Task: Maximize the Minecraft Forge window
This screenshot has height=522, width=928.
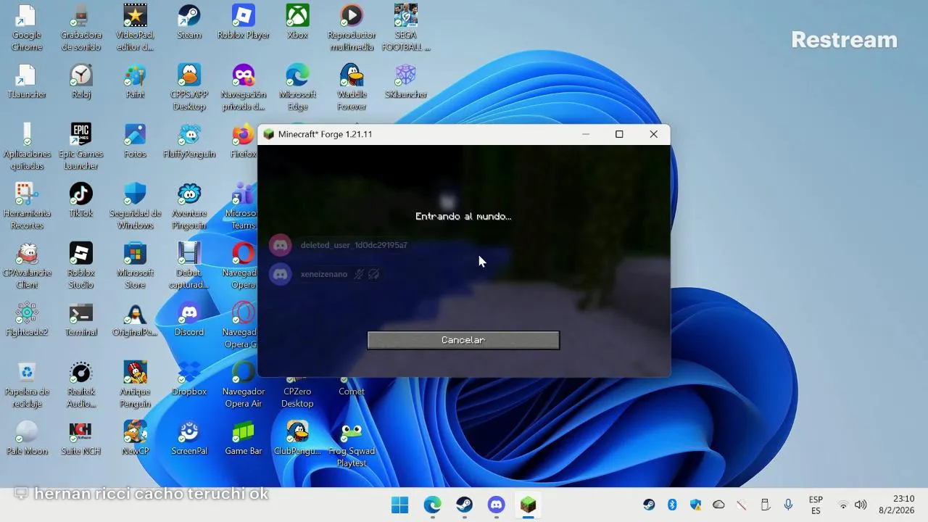Action: 619,134
